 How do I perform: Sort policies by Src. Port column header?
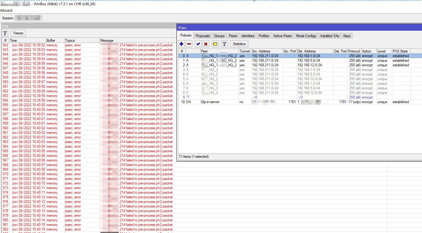[290, 51]
